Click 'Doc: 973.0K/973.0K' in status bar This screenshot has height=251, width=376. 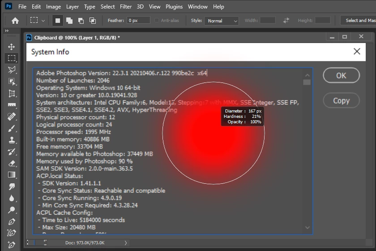coord(85,243)
